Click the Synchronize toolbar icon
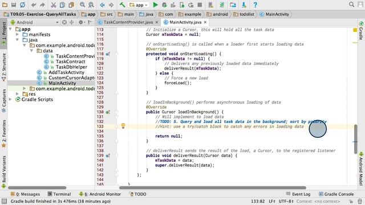The image size is (365, 205). tap(22, 5)
